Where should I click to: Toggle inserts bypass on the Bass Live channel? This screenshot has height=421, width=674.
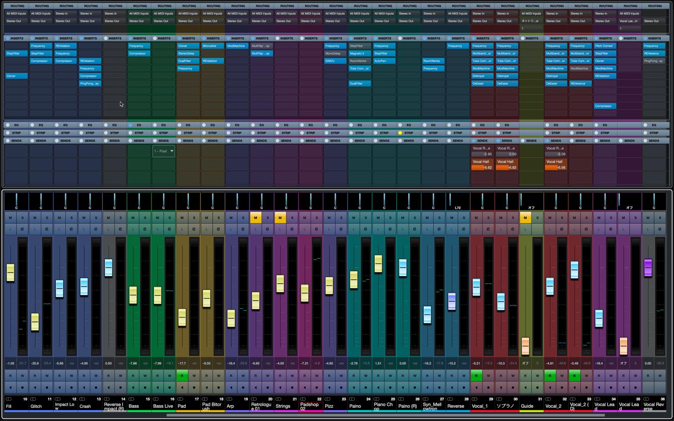155,38
